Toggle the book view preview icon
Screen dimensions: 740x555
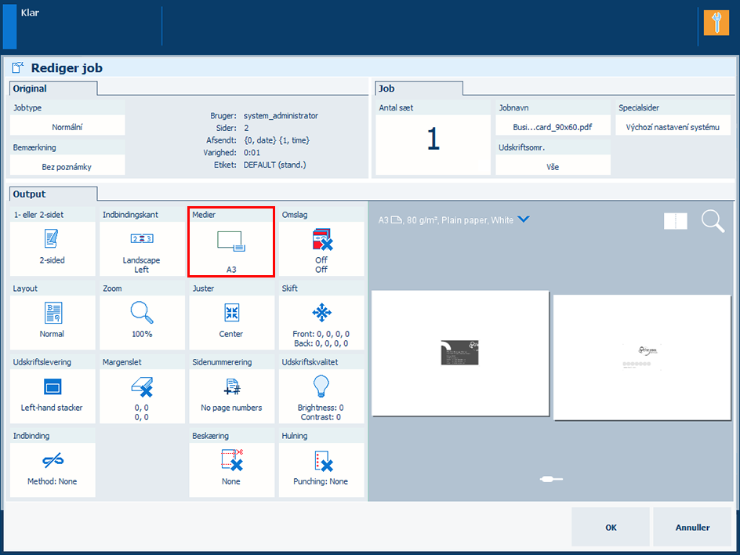pyautogui.click(x=675, y=221)
